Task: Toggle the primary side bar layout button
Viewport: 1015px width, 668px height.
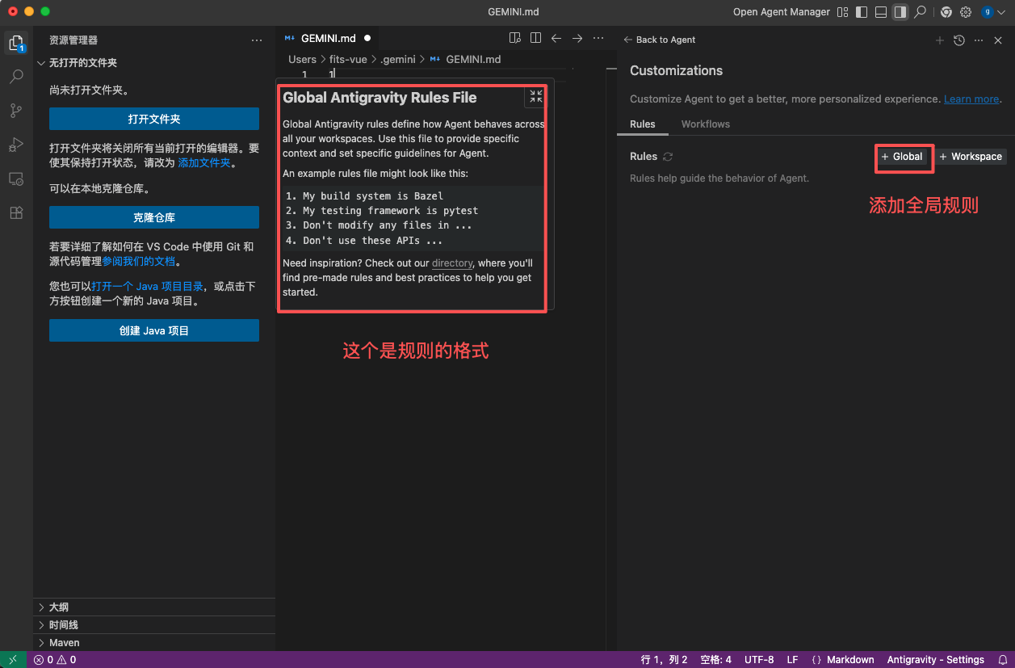Action: 862,12
